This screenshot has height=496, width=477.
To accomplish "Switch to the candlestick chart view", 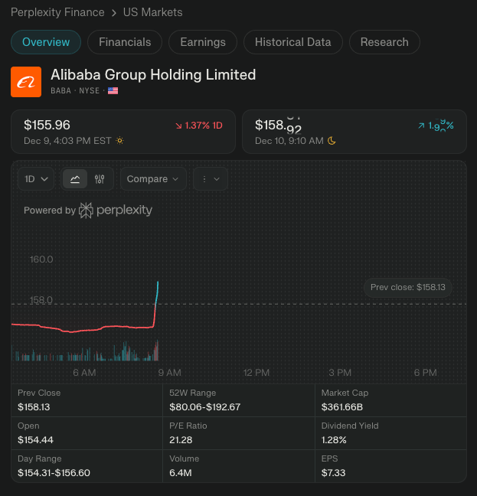I will (x=100, y=178).
